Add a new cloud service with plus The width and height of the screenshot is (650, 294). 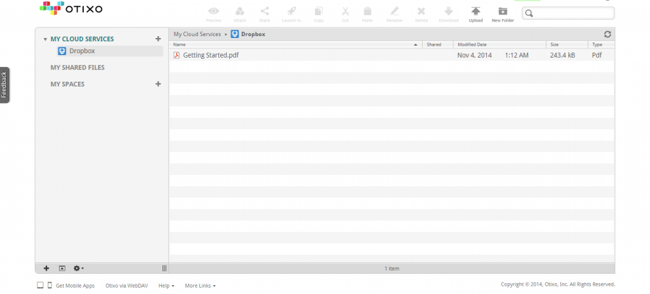[x=158, y=39]
